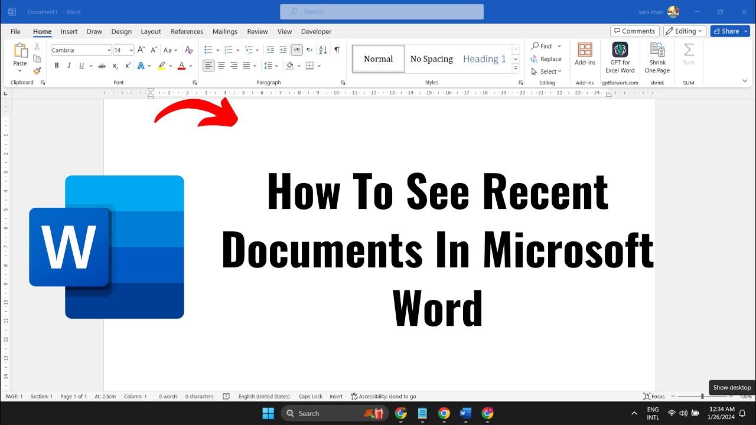Open the Layout tab
This screenshot has width=756, height=425.
click(151, 31)
